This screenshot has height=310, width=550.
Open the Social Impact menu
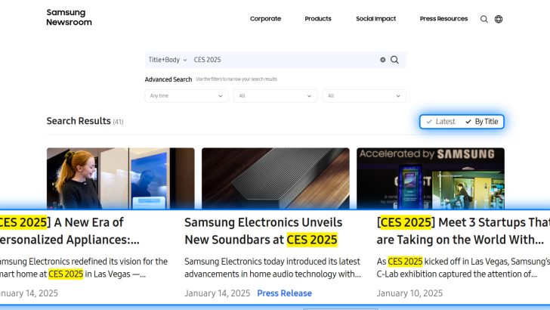point(375,19)
